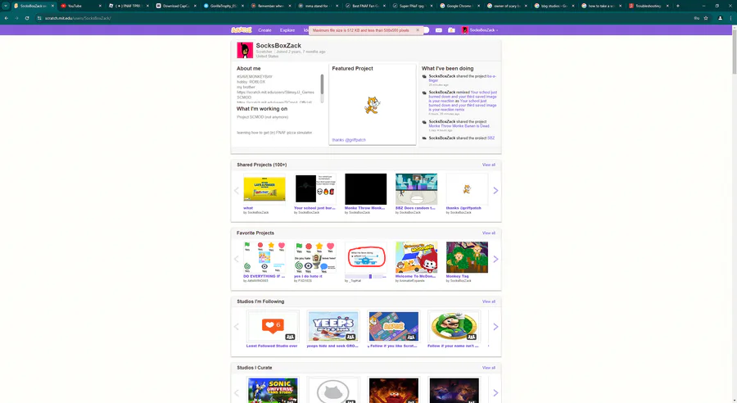
Task: Open the red-circled airplane favorite project thumbnail
Action: (366, 257)
